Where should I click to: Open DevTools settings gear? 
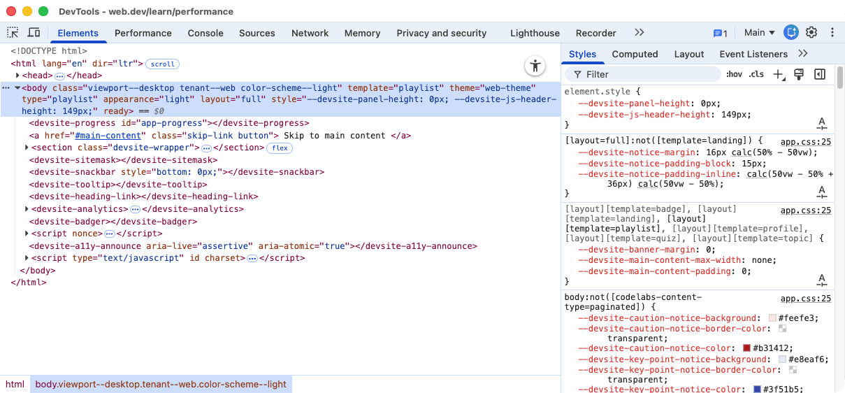(x=811, y=32)
